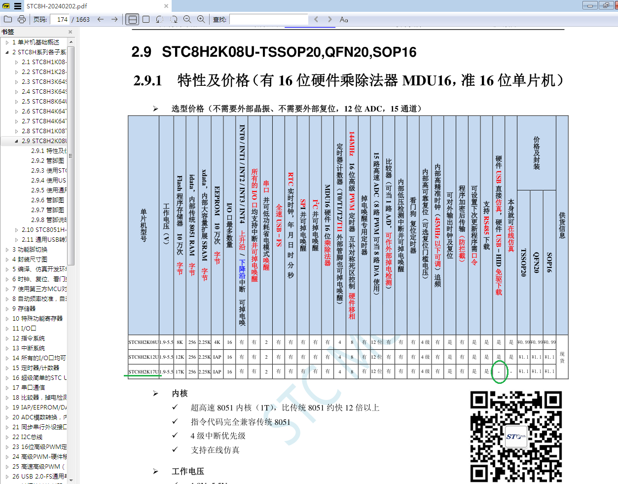Open bookmark 2.11 通用USB转
This screenshot has width=618, height=484.
44,240
